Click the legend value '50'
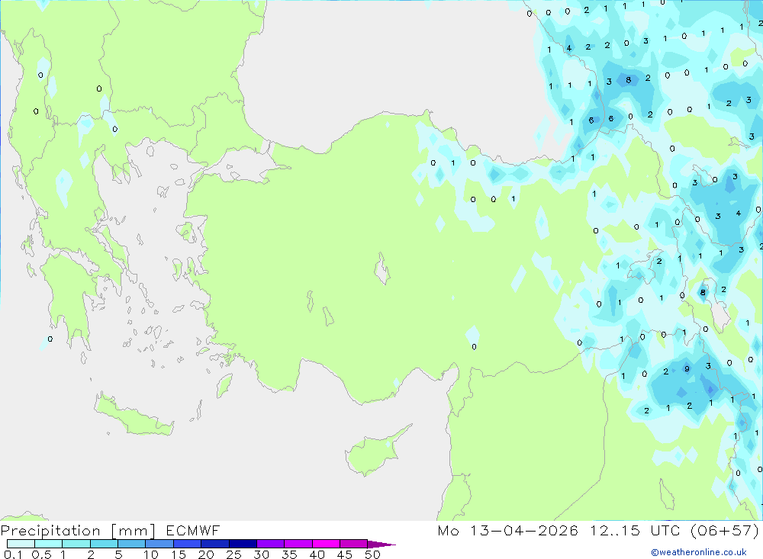The image size is (763, 559). [373, 554]
